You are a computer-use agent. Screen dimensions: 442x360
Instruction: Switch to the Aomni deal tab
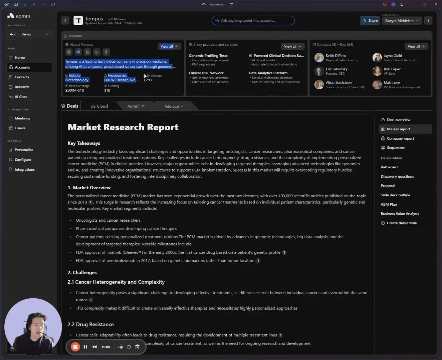point(135,106)
